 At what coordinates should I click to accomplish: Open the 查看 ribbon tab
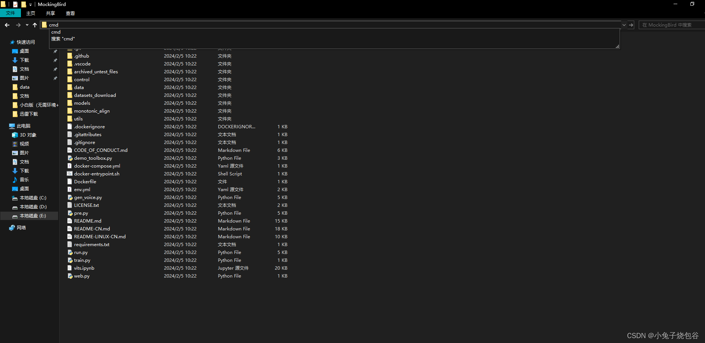[70, 13]
